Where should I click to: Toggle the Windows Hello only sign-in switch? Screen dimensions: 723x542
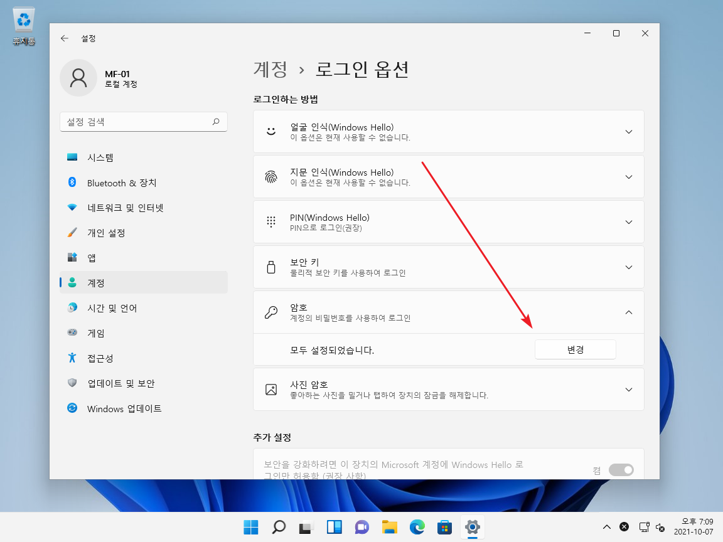coord(621,470)
